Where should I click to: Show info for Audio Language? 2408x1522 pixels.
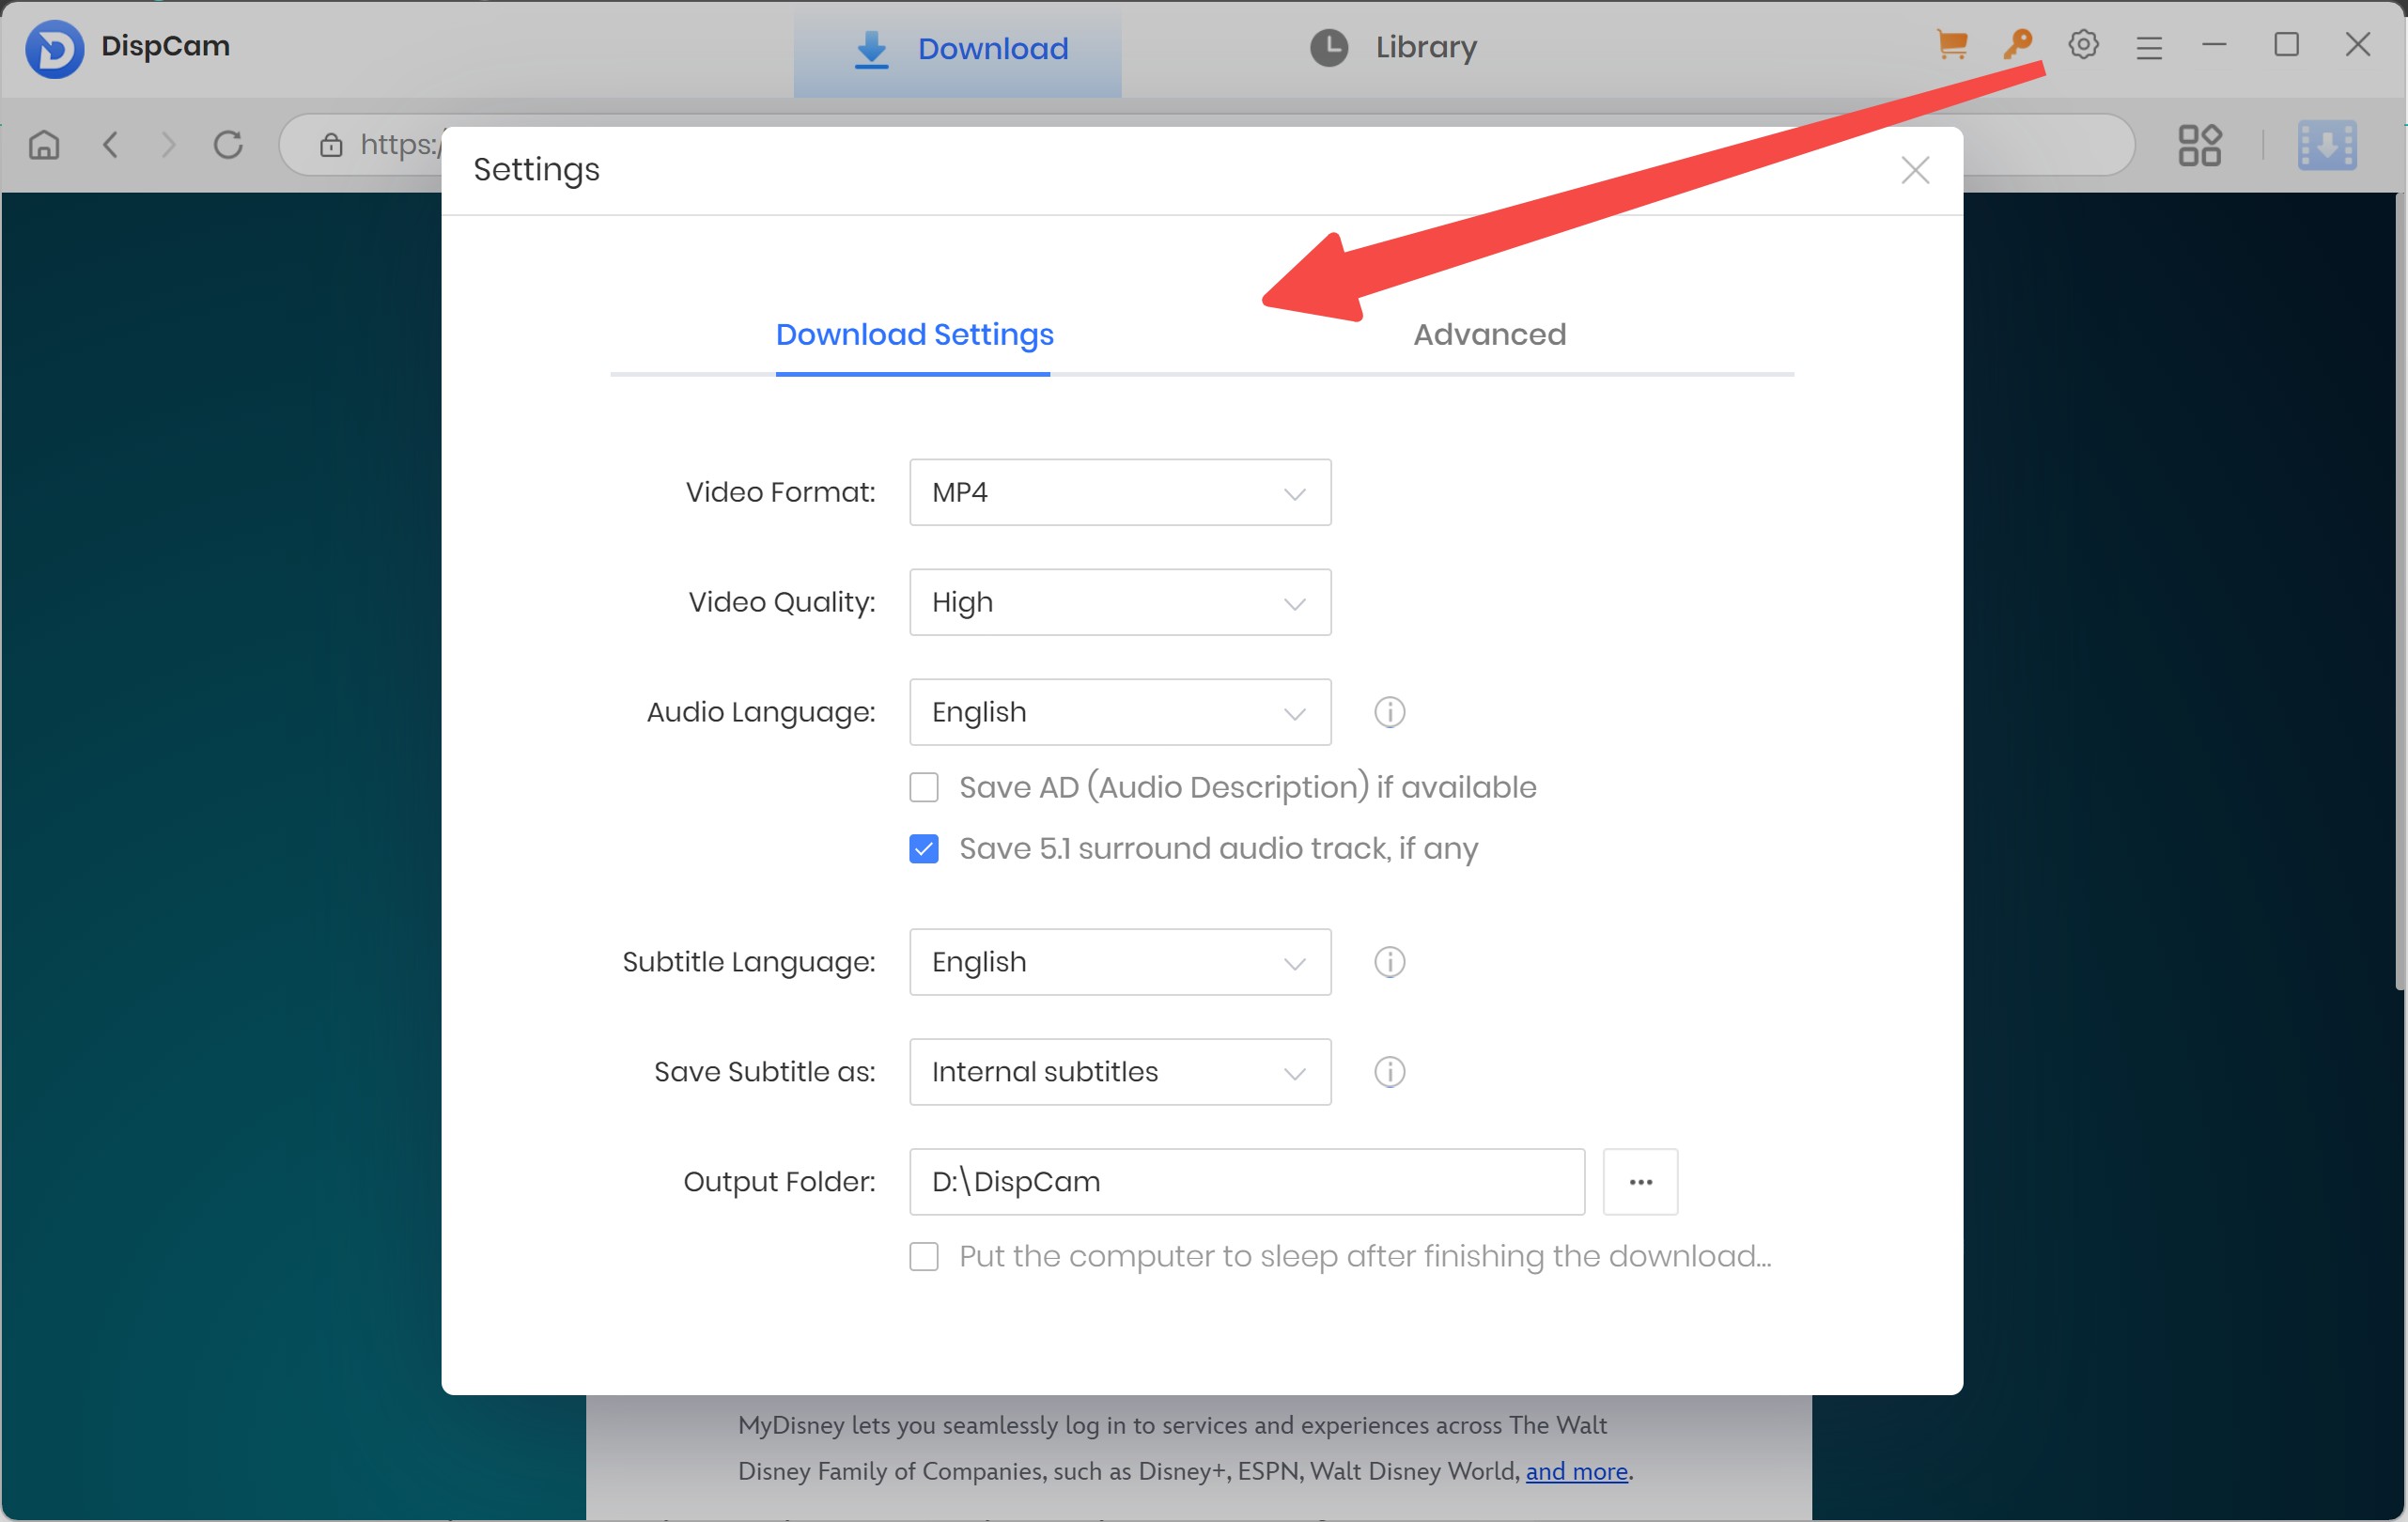1389,712
